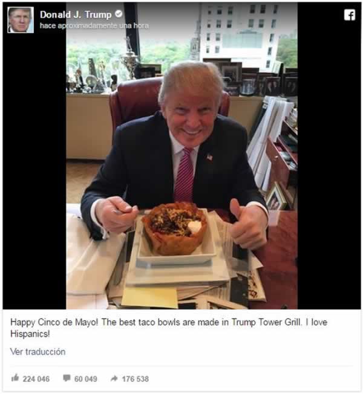Viewport: 363px width, 394px height.
Task: Click the share arrow icon
Action: 114,378
